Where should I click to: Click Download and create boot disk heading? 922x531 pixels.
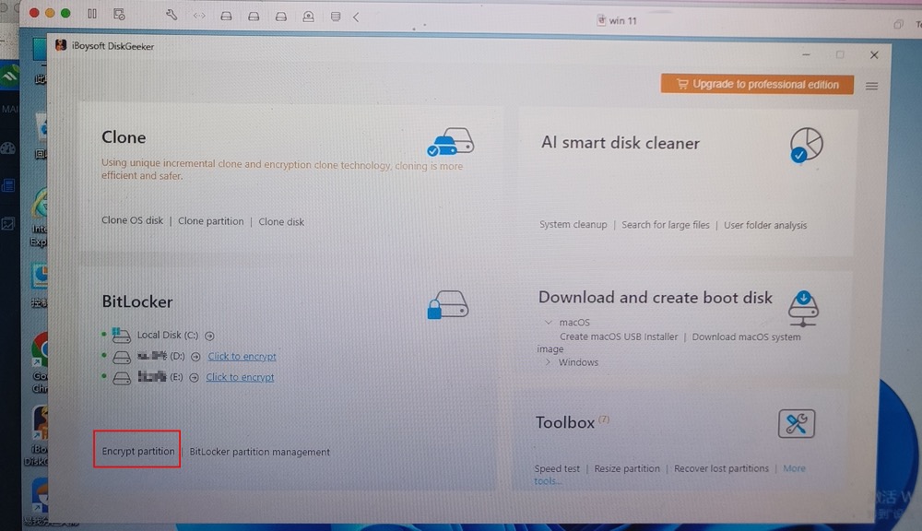[x=655, y=298]
